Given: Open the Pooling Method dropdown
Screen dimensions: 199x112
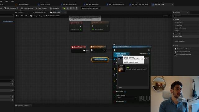Looking at the screenshot, I should tap(127, 97).
